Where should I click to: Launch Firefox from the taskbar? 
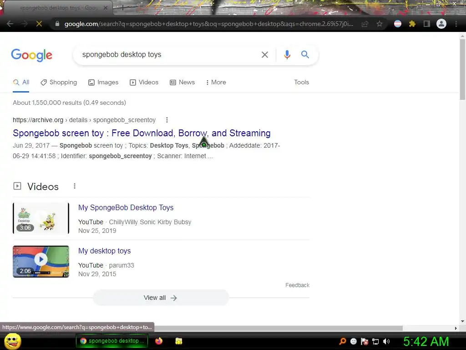159,341
